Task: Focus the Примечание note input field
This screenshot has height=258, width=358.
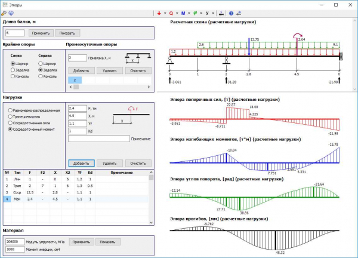Action: tap(99, 139)
